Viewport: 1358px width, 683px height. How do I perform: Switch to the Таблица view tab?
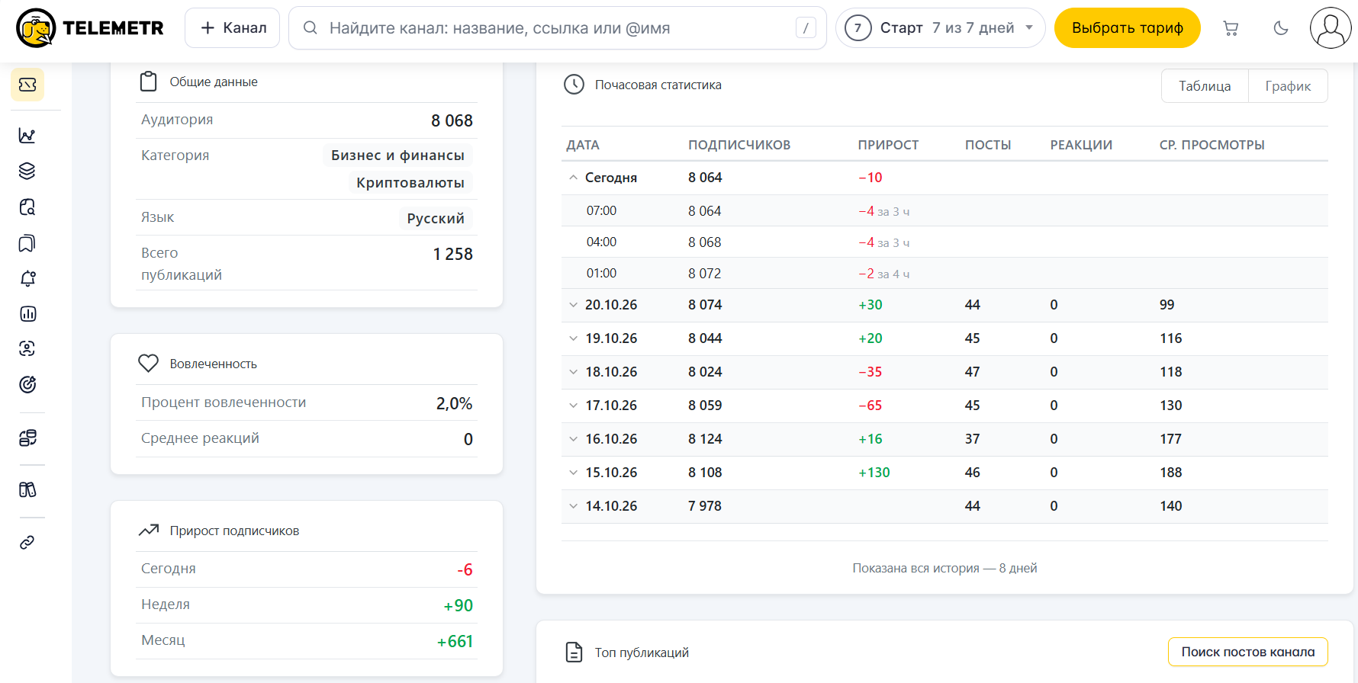pos(1205,86)
